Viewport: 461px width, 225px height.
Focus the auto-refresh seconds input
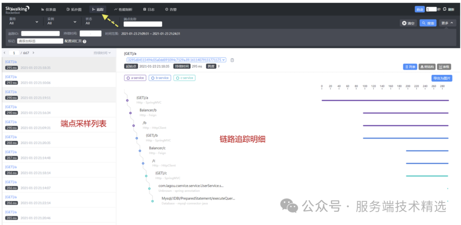coord(431,9)
